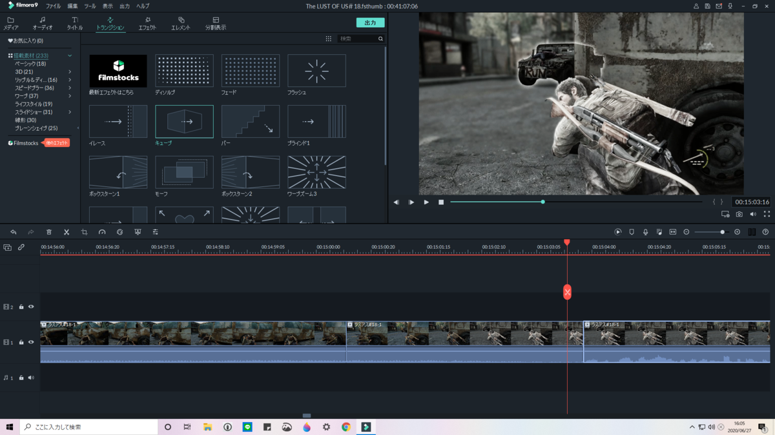Click the 出力 export button
Image resolution: width=775 pixels, height=435 pixels.
[370, 23]
